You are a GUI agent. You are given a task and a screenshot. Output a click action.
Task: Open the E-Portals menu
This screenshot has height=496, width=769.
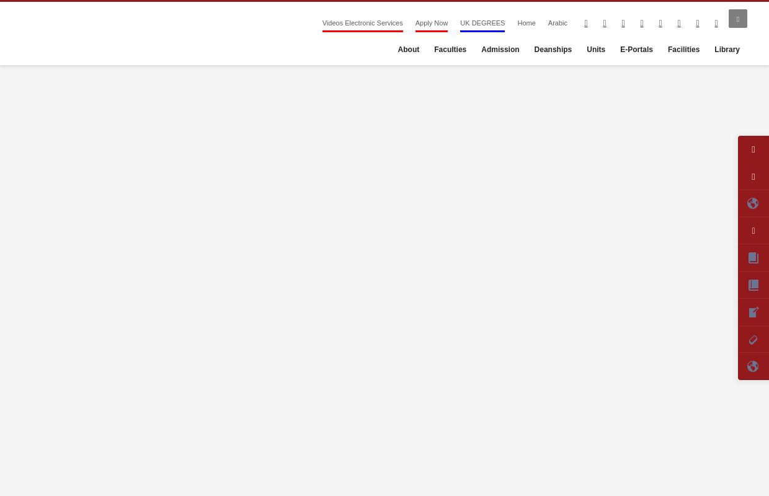point(636,50)
